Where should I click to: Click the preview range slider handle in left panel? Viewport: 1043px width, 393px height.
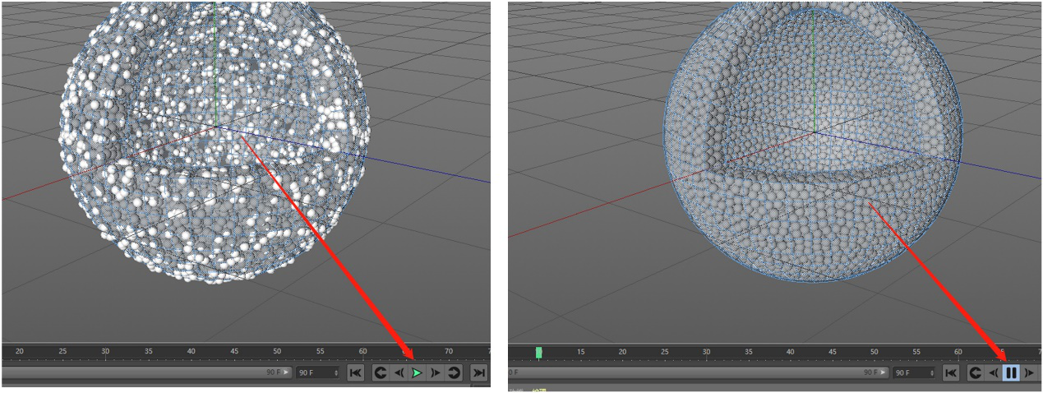coord(286,372)
